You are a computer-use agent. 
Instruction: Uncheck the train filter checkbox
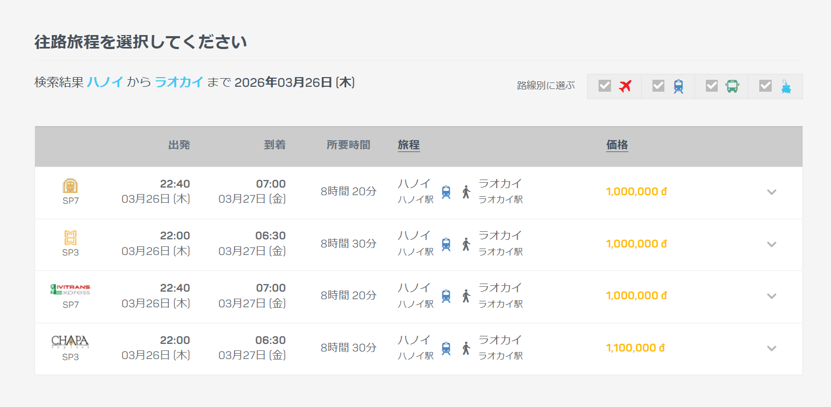pyautogui.click(x=658, y=86)
